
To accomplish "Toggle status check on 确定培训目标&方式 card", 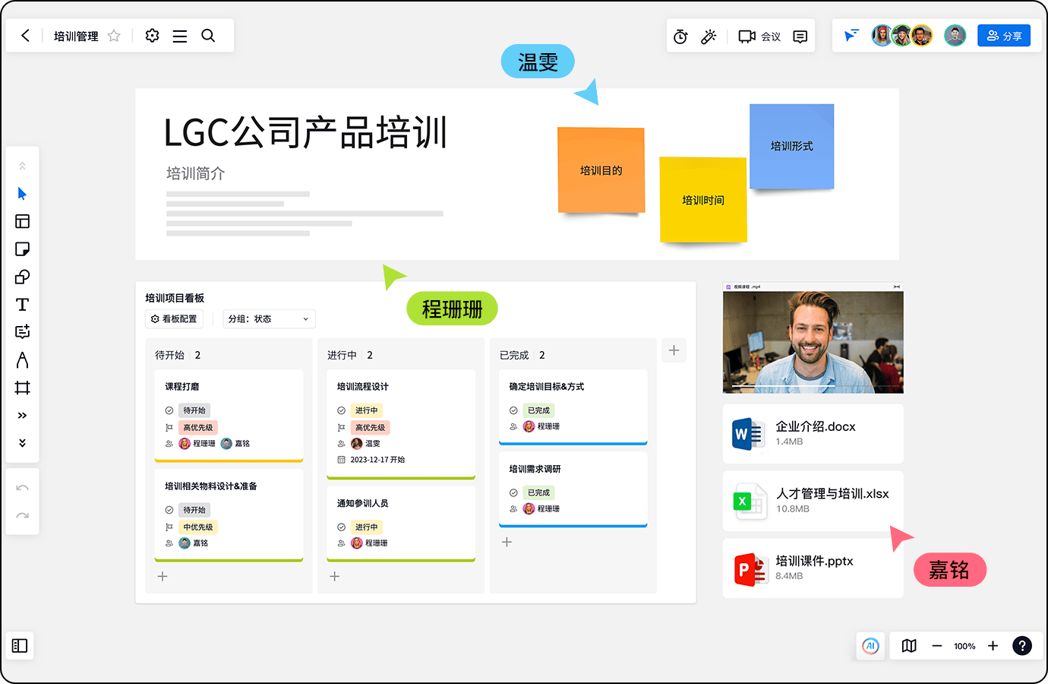I will 513,410.
